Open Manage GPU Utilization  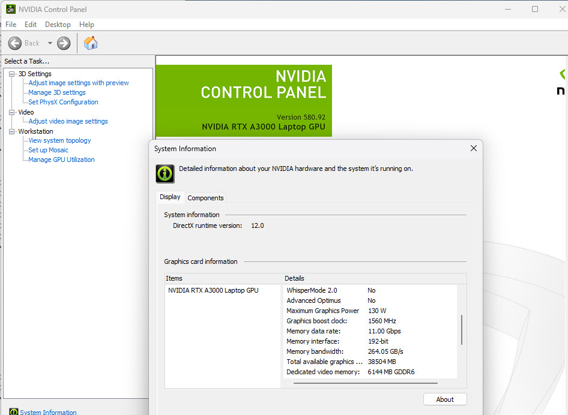click(62, 160)
